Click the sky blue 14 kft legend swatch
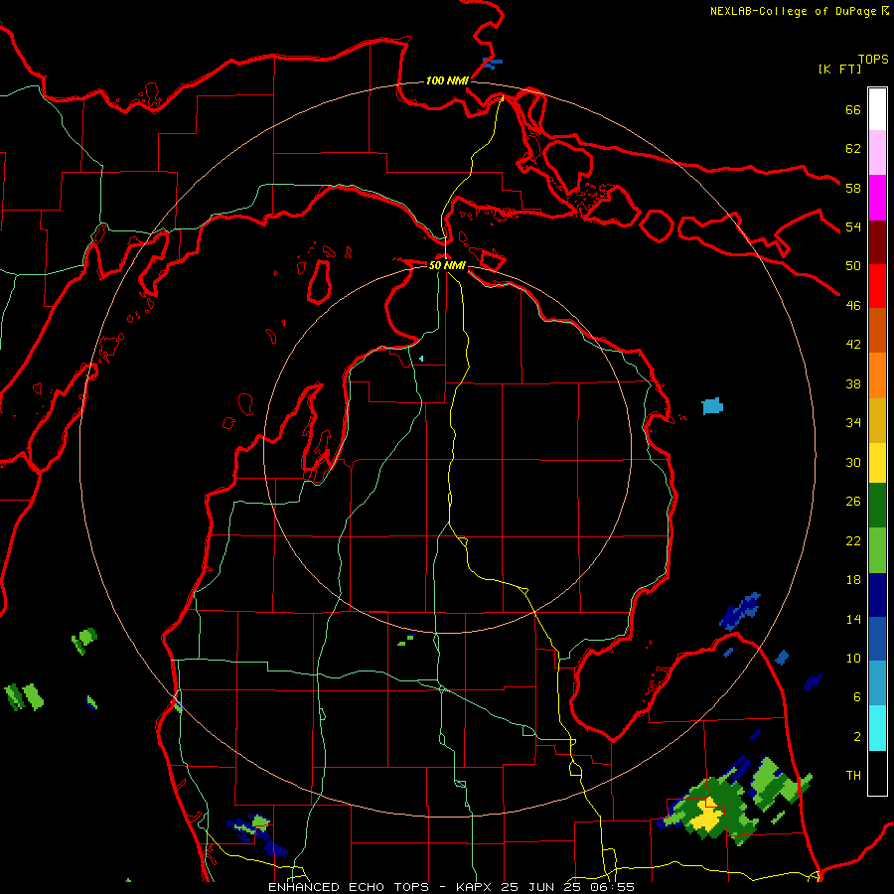Viewport: 894px width, 894px height. pyautogui.click(x=877, y=682)
